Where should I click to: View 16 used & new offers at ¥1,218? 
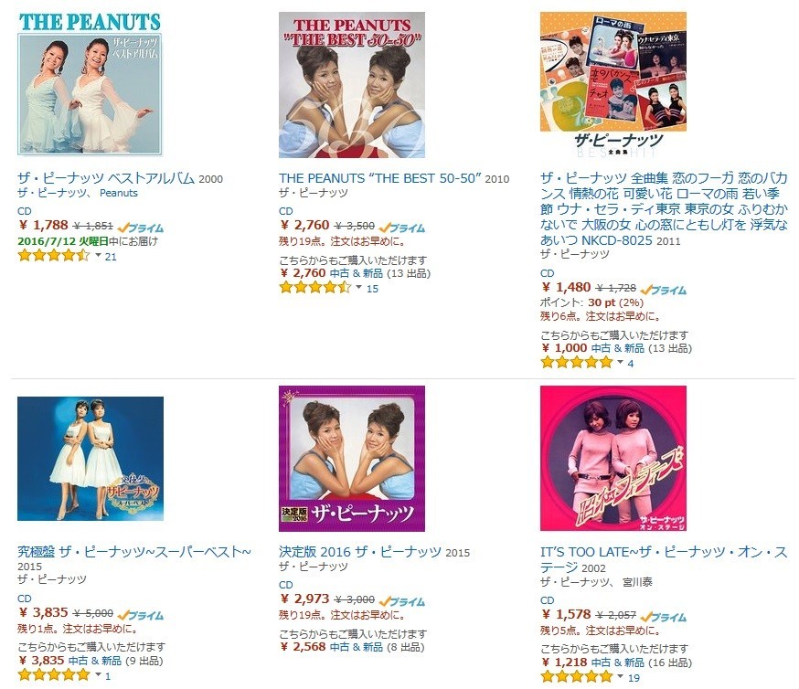[x=618, y=662]
